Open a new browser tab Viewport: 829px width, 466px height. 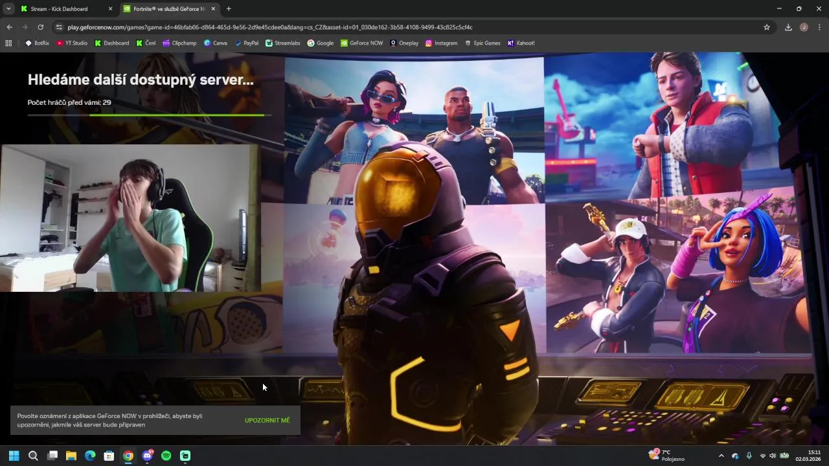pos(229,9)
